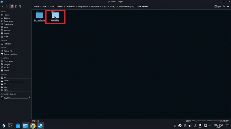Open System Settings from the taskbar
The width and height of the screenshot is (231, 129).
(10, 126)
